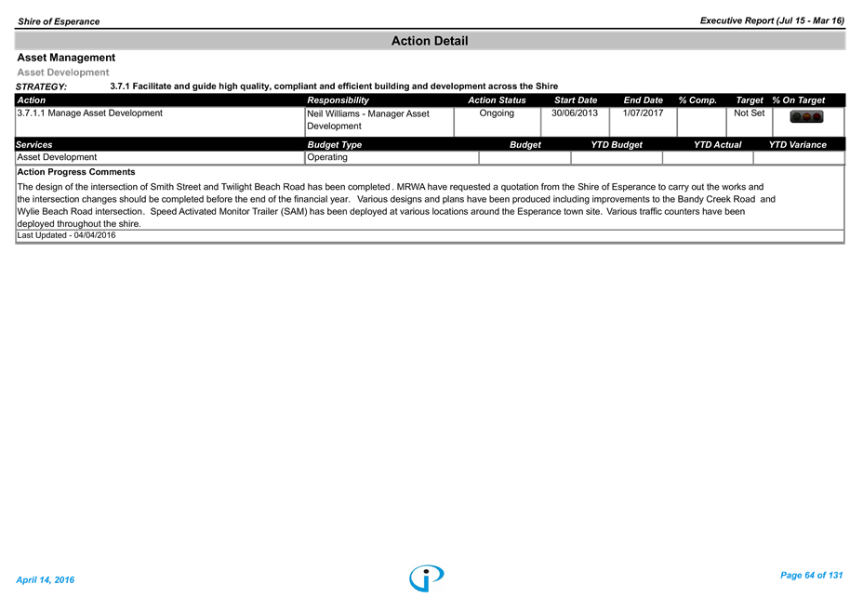Click the % Comp. column header

[x=697, y=100]
